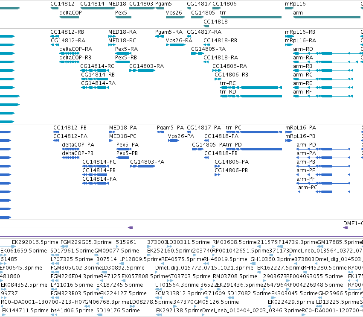
Task: Click the Pgam5-PA label
Action: [170, 128]
